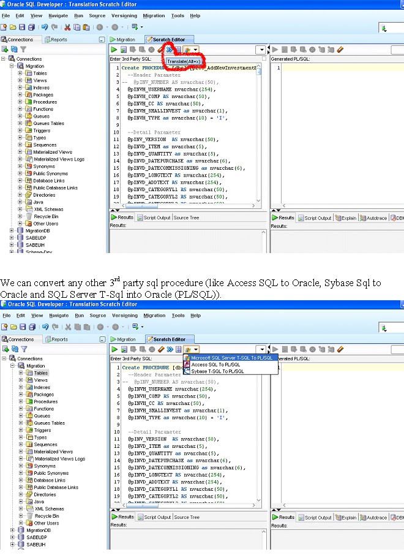
Task: Click Undo icon in upper window toolbar
Action: point(45,27)
